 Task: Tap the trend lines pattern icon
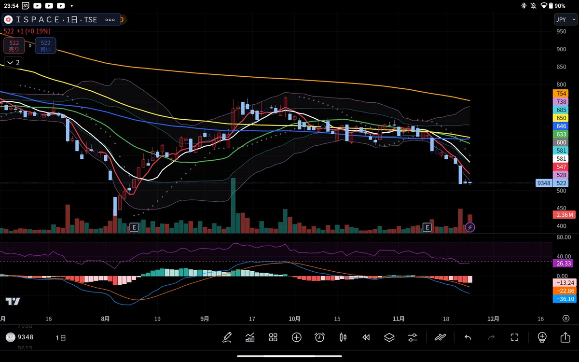coord(440,337)
